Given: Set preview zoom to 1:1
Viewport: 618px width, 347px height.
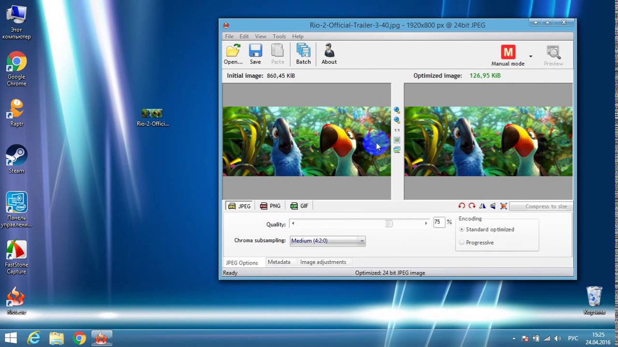Looking at the screenshot, I should pyautogui.click(x=397, y=130).
